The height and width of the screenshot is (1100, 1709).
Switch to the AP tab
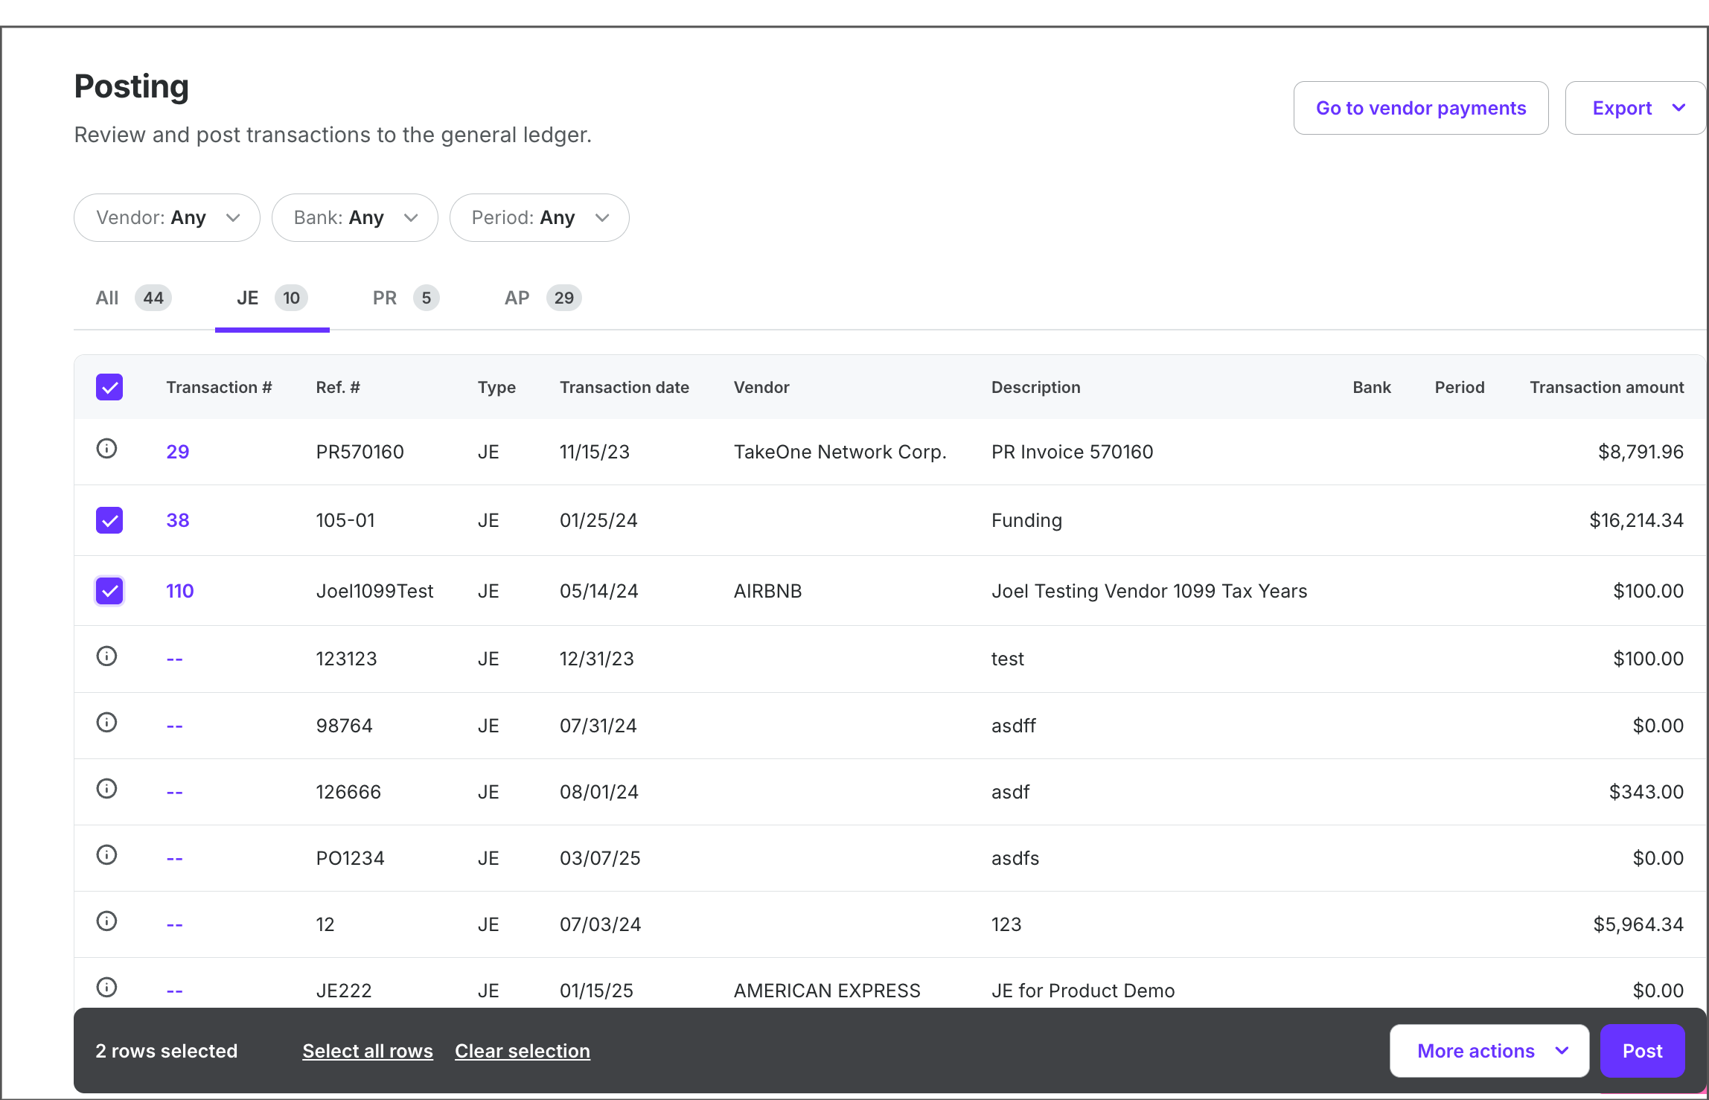(x=543, y=298)
